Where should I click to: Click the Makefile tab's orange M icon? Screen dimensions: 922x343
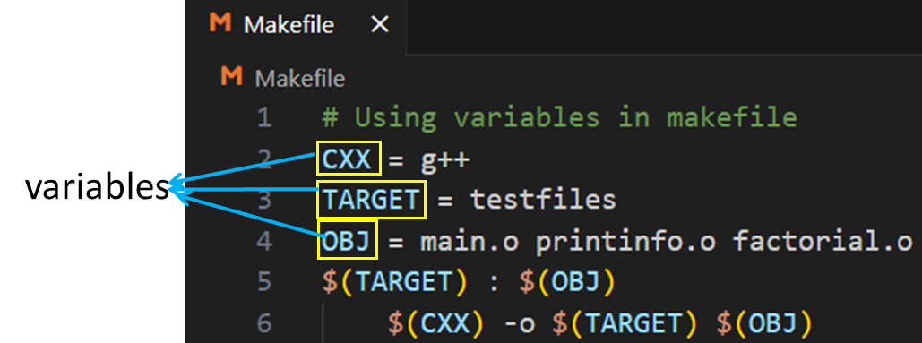click(x=221, y=23)
